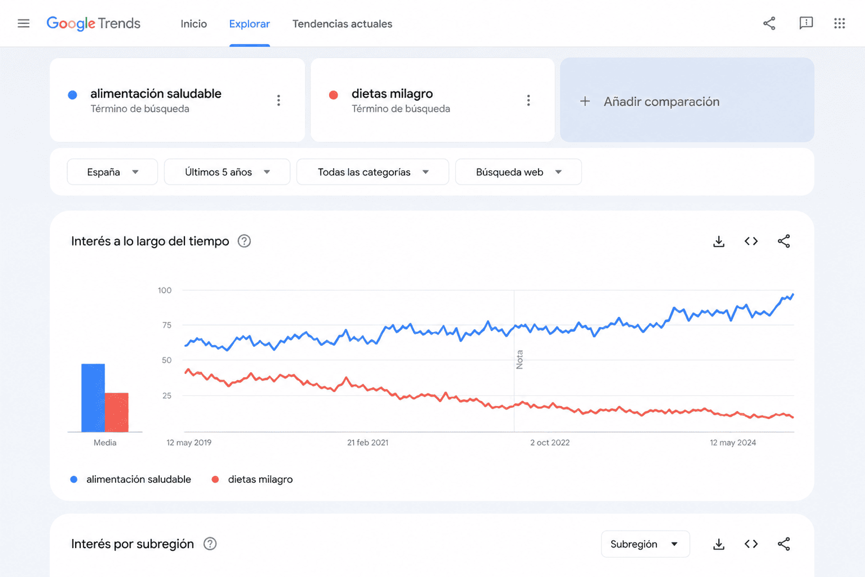
Task: Open the Últimos 5 años time range dropdown
Action: [227, 172]
